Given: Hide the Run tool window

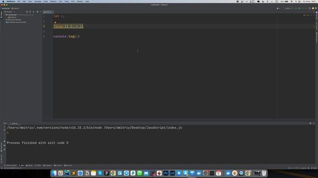Looking at the screenshot, I should (314, 123).
